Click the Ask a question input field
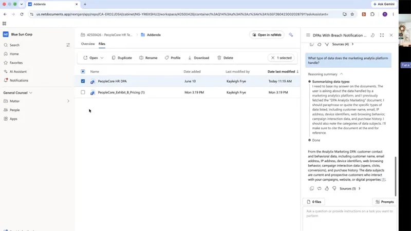Screen dimensions: 411x231 tap(349, 219)
